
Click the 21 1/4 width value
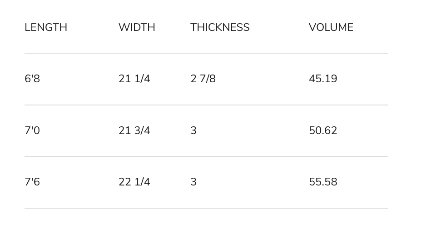(x=134, y=79)
